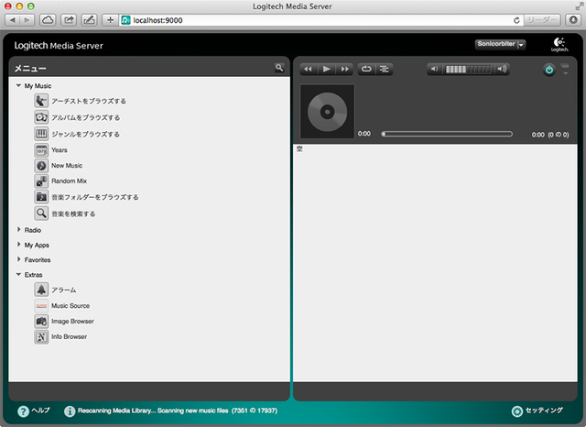This screenshot has height=427, width=586.
Task: Open the genre browse piano icon
Action: point(41,134)
